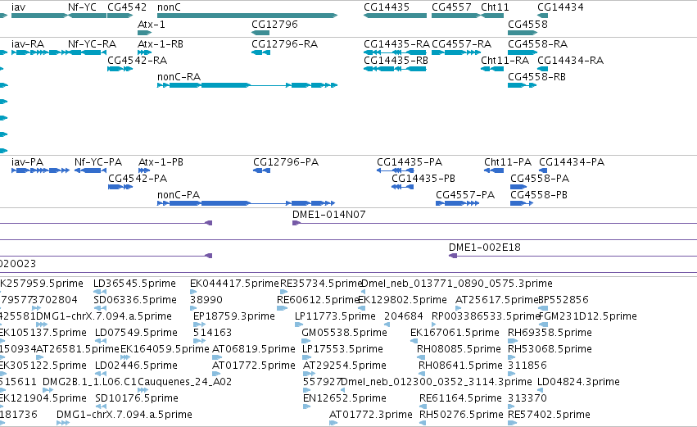Click the nonC-RA transcript model

tap(247, 85)
